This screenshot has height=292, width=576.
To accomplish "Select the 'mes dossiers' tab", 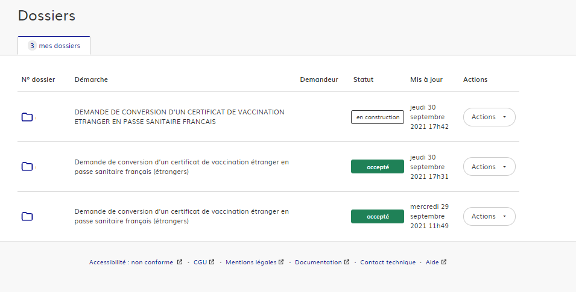I will point(54,46).
